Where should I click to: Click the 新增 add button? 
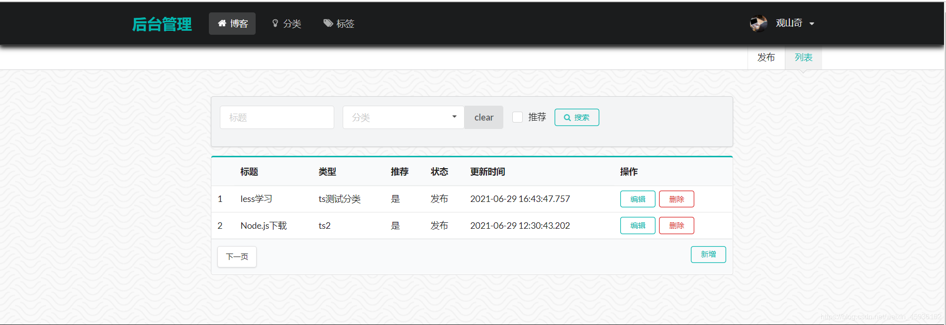tap(708, 255)
